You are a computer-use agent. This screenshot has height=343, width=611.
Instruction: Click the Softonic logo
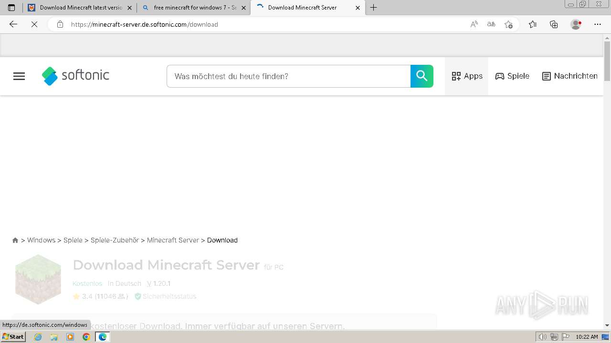pyautogui.click(x=75, y=76)
